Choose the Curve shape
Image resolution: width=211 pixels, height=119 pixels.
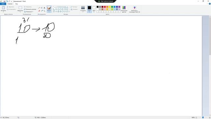pos(56,7)
